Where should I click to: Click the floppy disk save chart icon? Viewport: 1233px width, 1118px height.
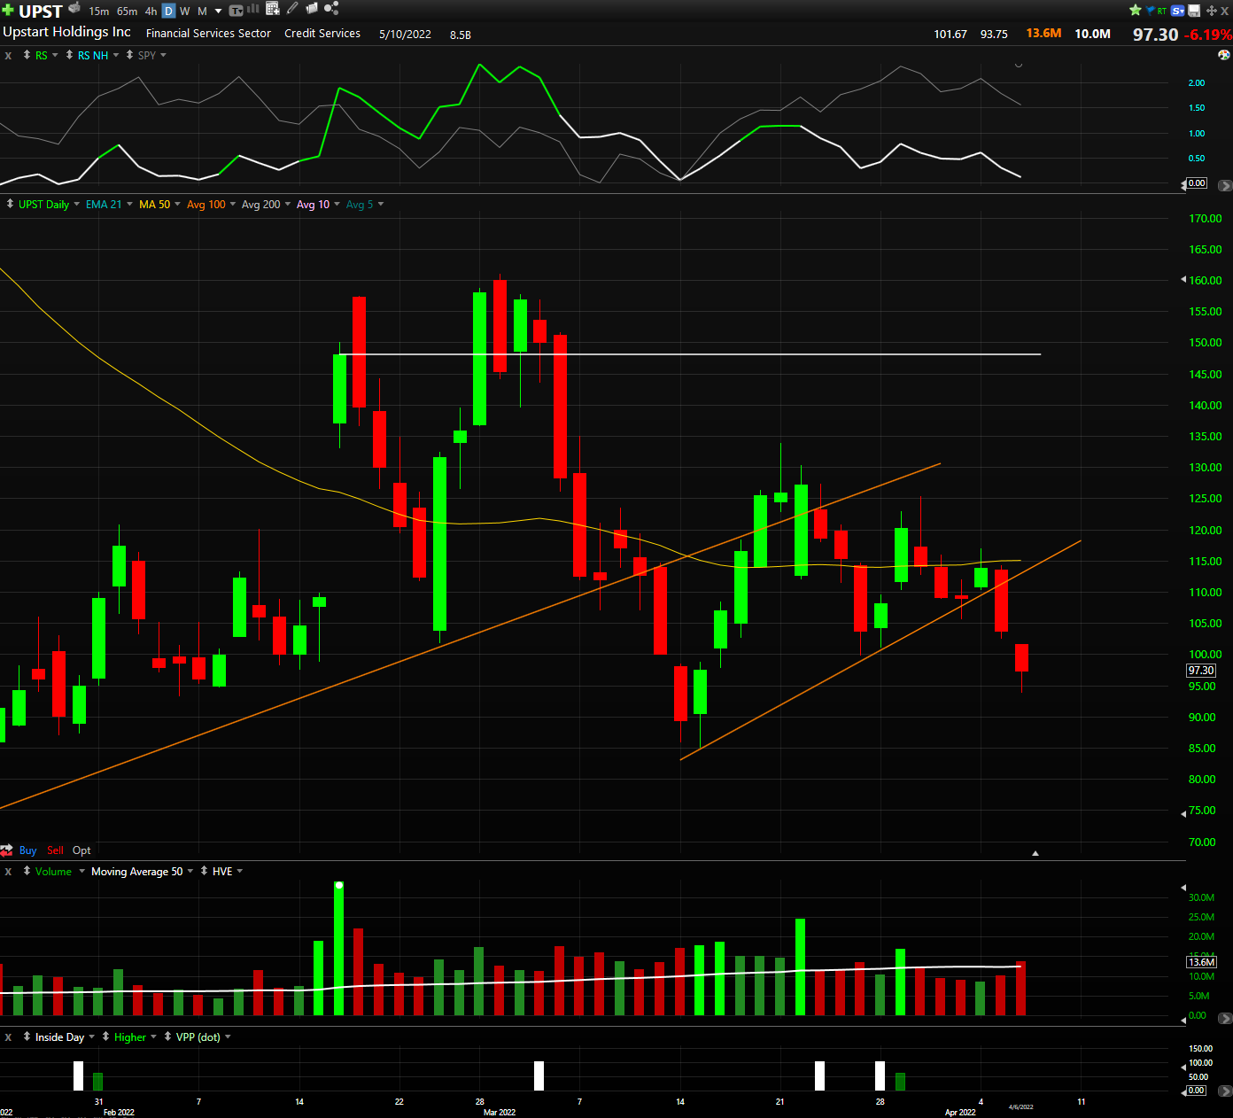pyautogui.click(x=1194, y=11)
